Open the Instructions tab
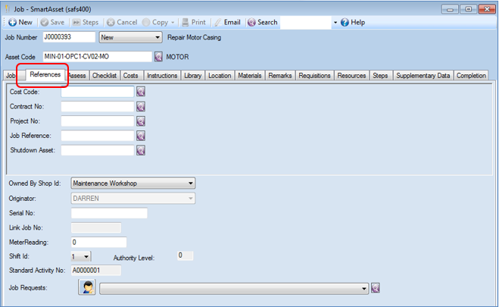This screenshot has height=307, width=499. point(162,76)
